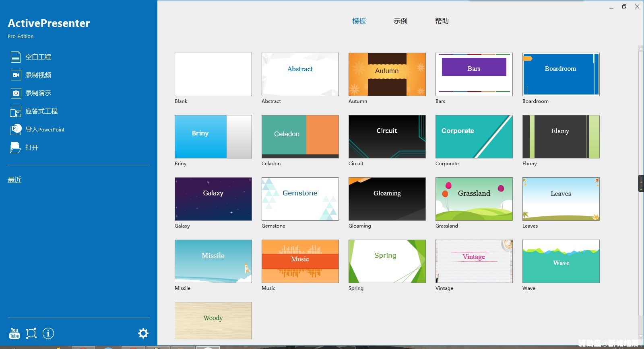Select the Music template thumbnail

coord(300,261)
